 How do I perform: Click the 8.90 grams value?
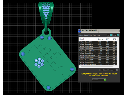point(99,44)
